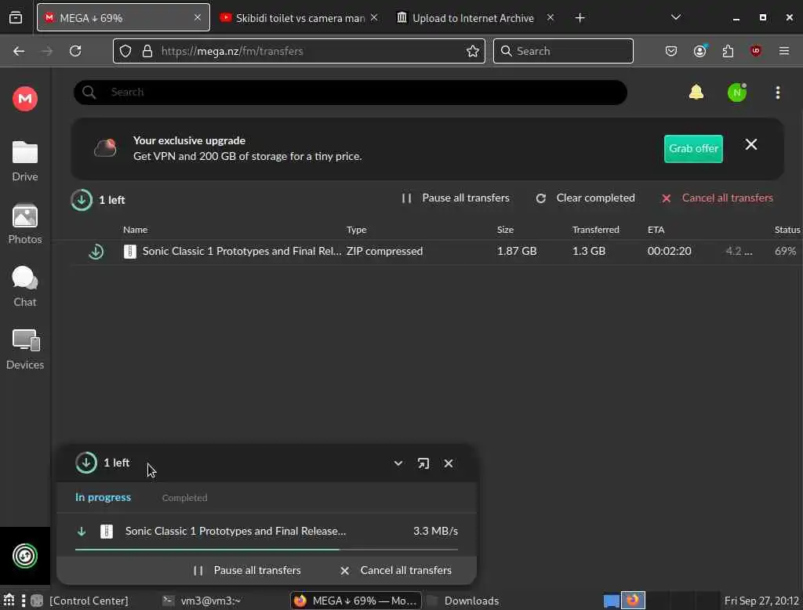Select the Sonic transfer row's download status icon
This screenshot has width=803, height=610.
(x=96, y=252)
